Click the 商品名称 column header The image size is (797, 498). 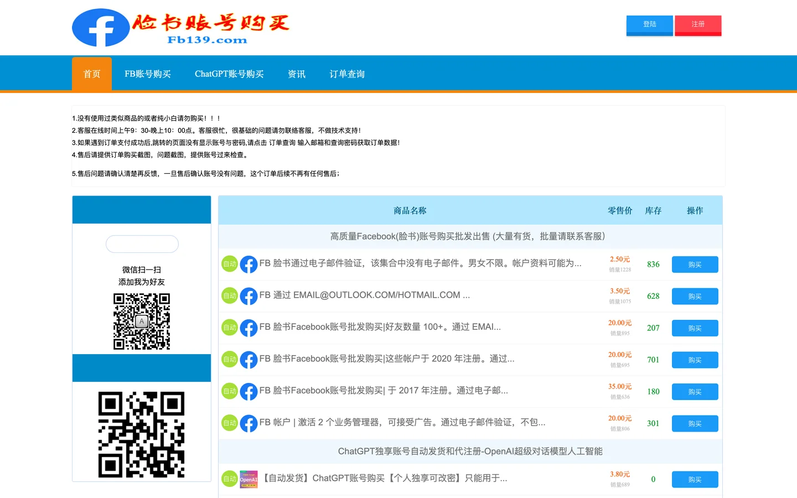pos(410,210)
